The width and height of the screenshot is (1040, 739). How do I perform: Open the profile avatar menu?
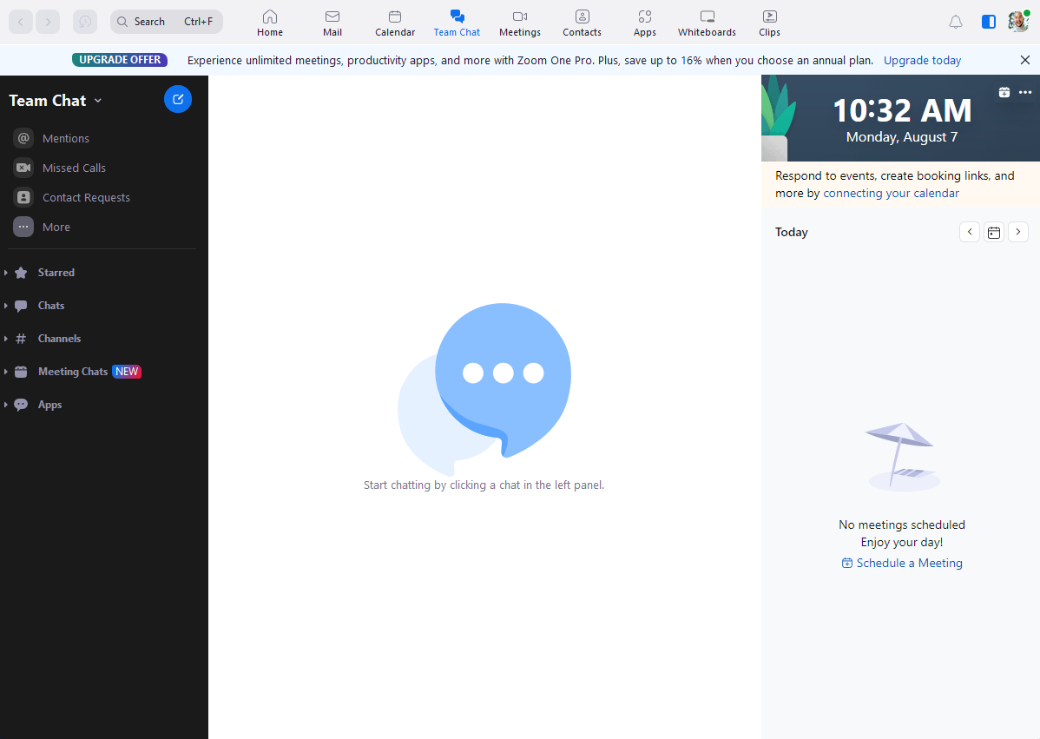(1019, 21)
